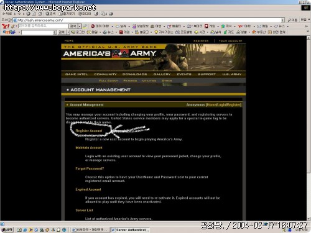Open 포토앨범 on Empas toolbar

point(184,32)
